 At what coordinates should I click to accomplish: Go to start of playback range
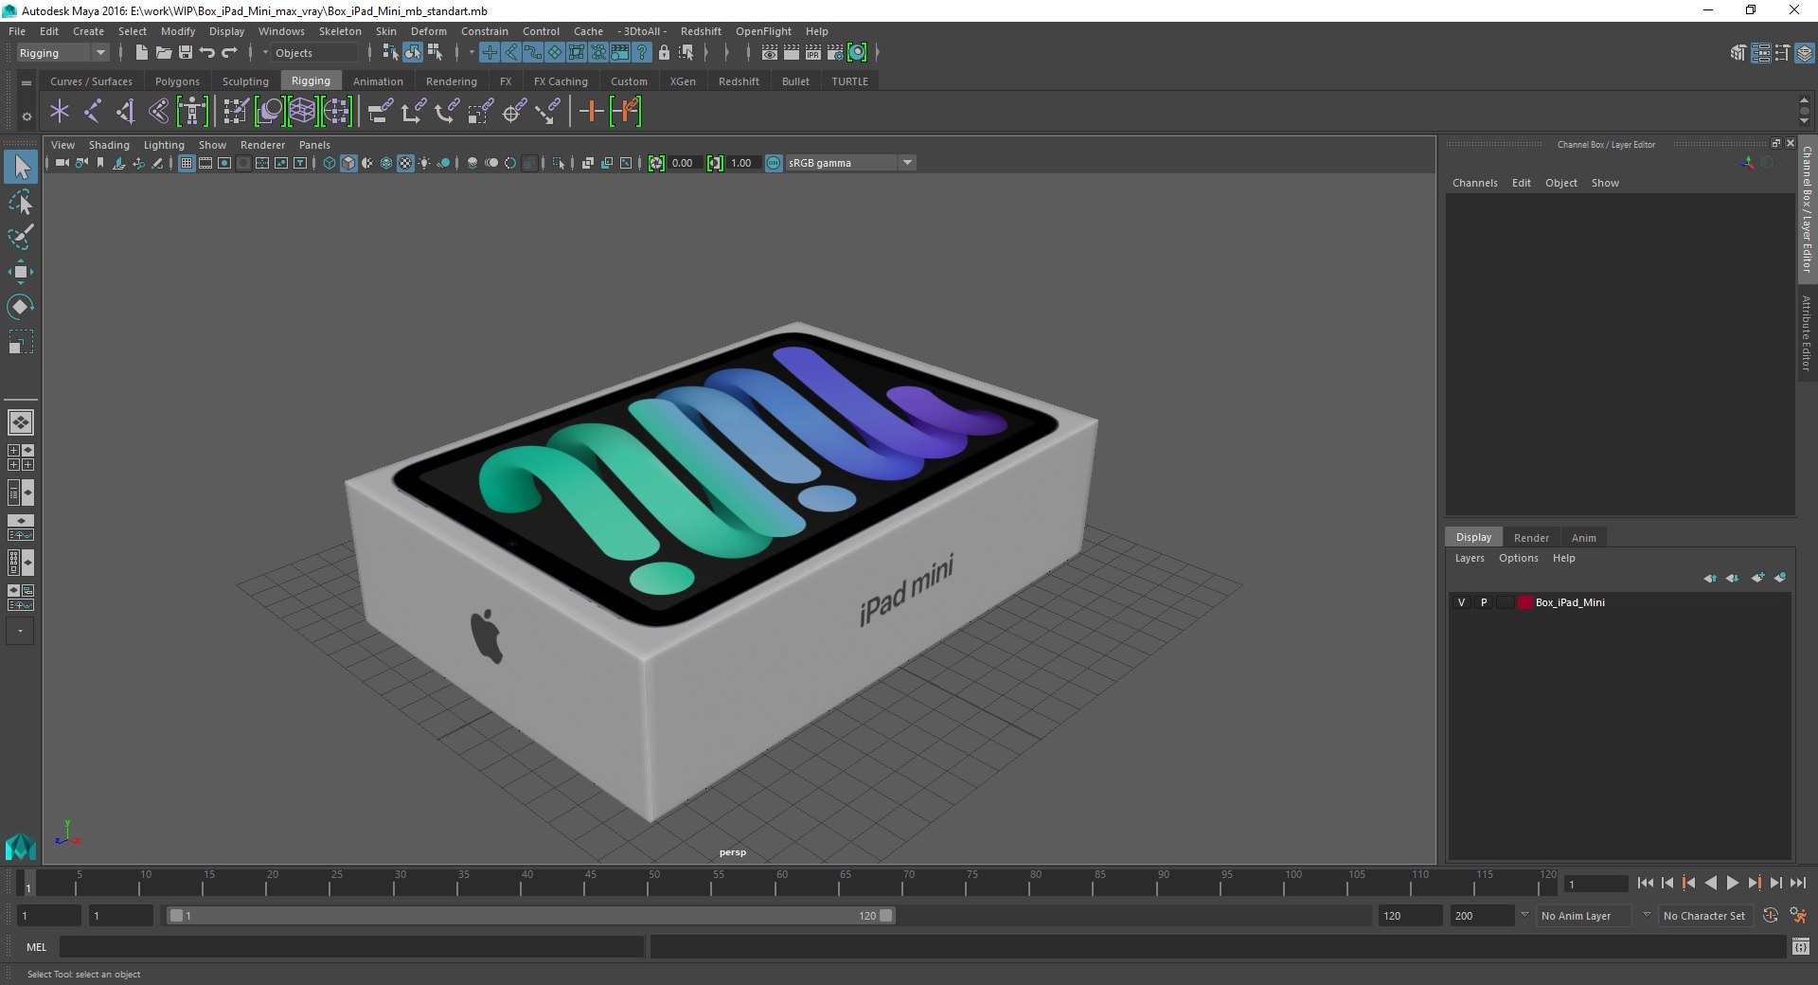pyautogui.click(x=1646, y=883)
